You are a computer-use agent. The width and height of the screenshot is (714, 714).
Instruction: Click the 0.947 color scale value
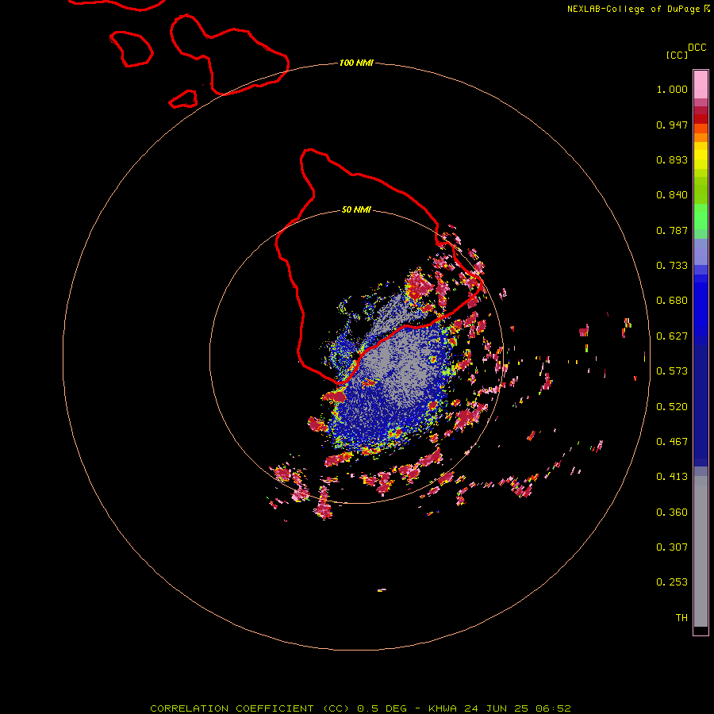(x=672, y=125)
